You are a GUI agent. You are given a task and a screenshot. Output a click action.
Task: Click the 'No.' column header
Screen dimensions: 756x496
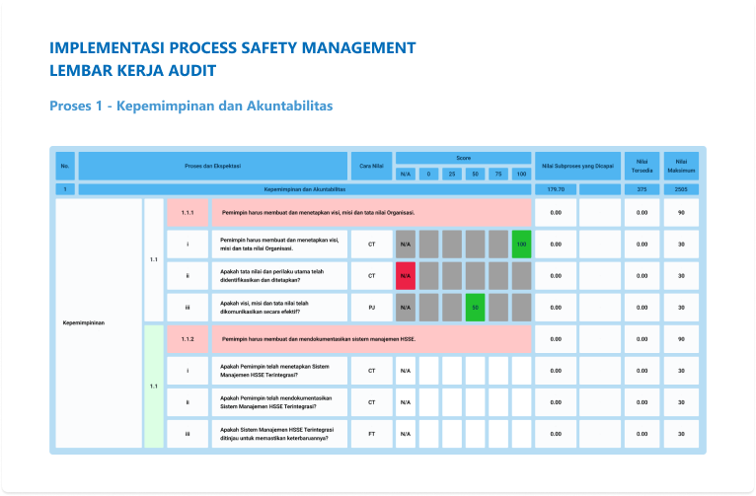[65, 166]
